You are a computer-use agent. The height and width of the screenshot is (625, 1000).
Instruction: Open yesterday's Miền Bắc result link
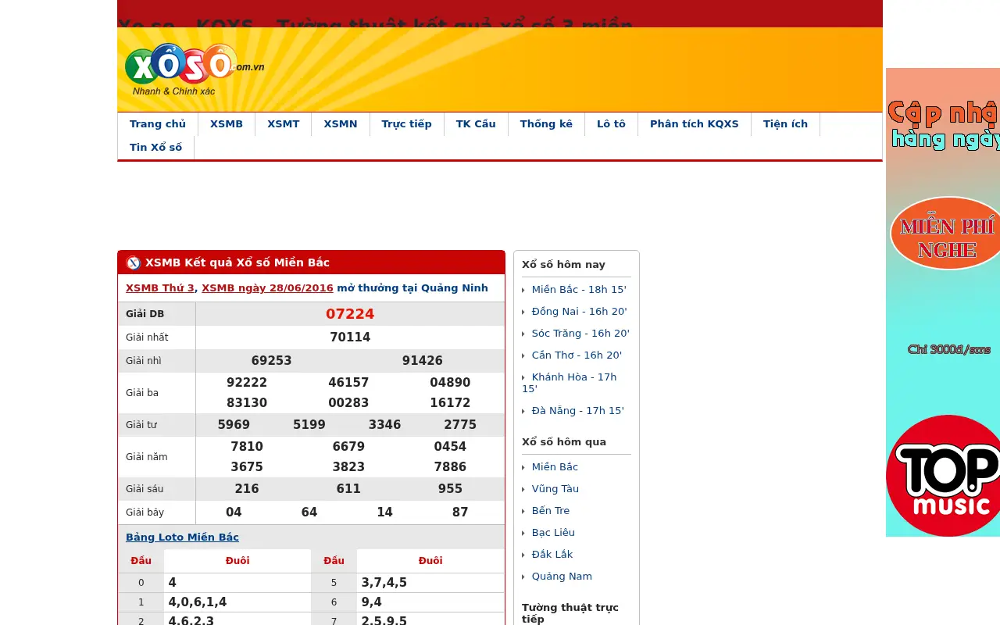point(555,467)
